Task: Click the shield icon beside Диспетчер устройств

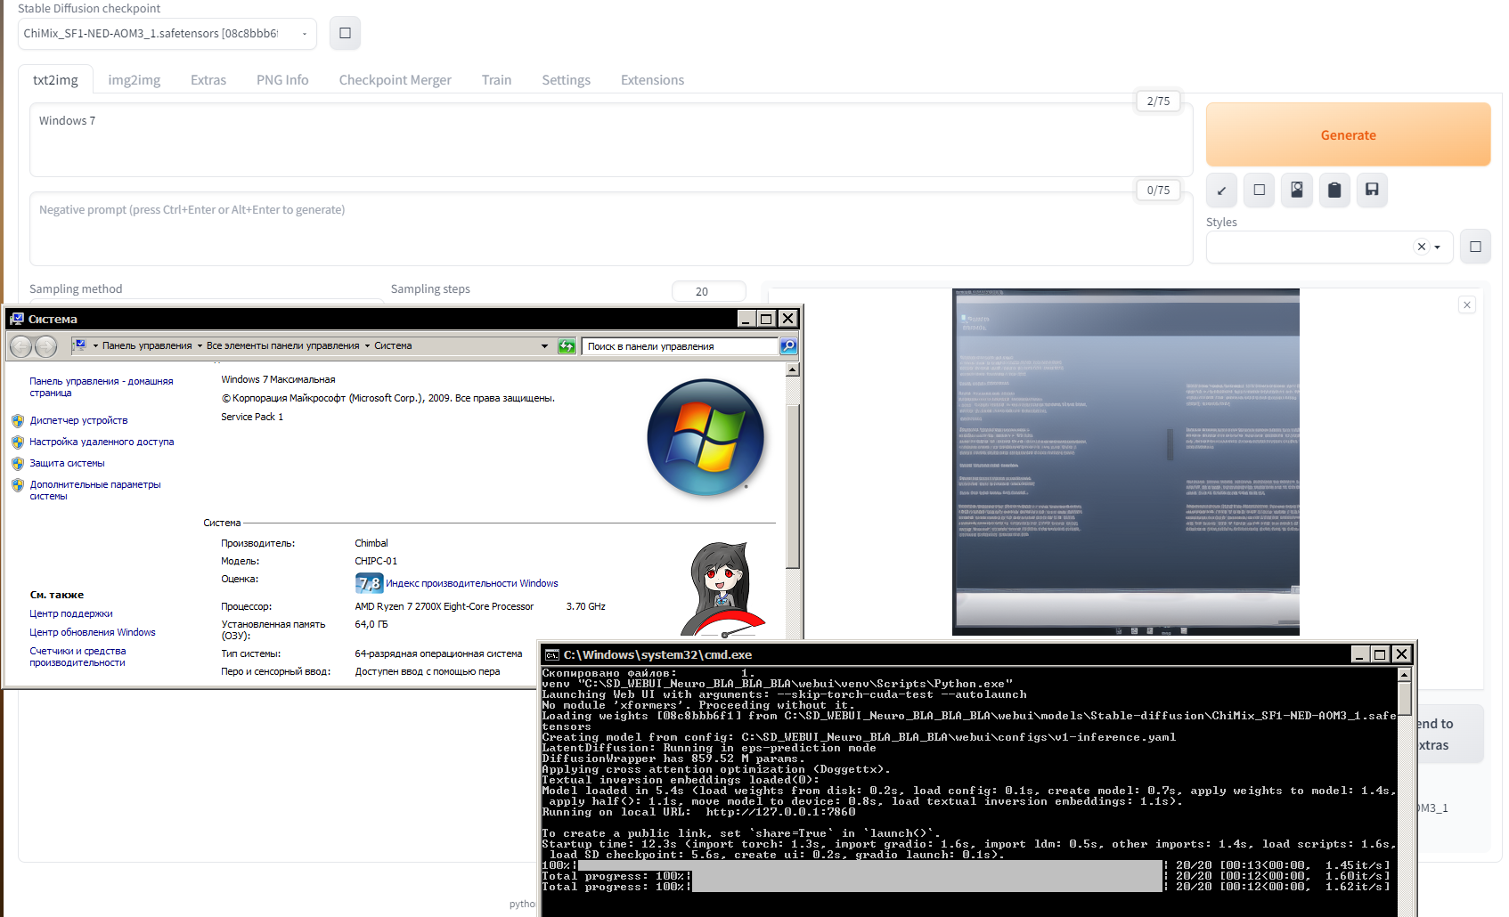Action: click(x=18, y=421)
